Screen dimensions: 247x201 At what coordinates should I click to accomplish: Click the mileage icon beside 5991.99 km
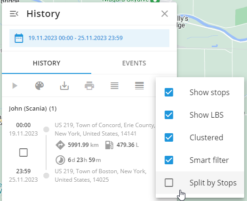click(x=60, y=145)
